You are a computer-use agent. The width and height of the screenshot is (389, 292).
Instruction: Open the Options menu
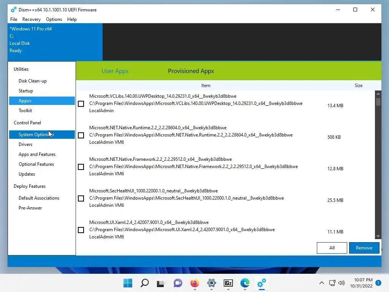coord(54,19)
